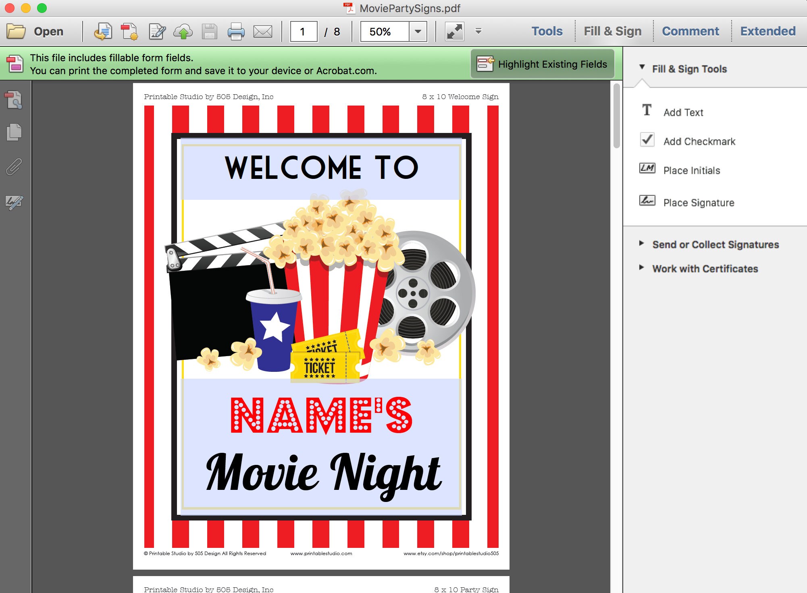This screenshot has height=593, width=807.
Task: Select the Add Checkmark tool
Action: 699,141
